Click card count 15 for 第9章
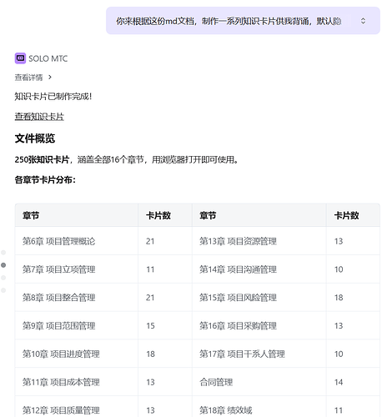 click(150, 326)
